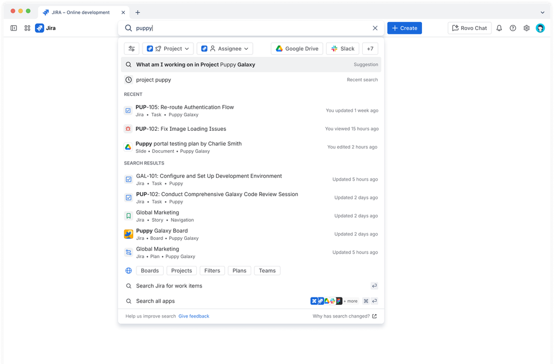The image size is (554, 364).
Task: Filter by Slack
Action: pyautogui.click(x=343, y=49)
